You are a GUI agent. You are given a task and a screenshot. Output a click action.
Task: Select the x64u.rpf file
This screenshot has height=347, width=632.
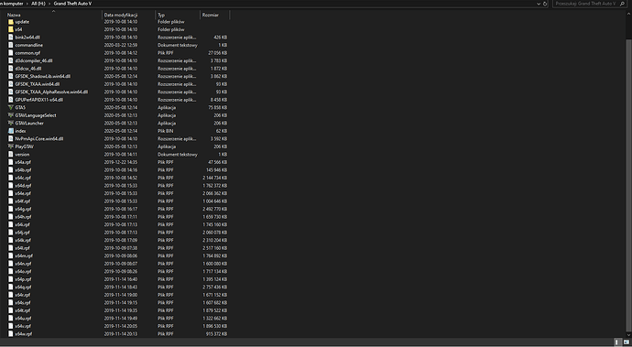23,319
